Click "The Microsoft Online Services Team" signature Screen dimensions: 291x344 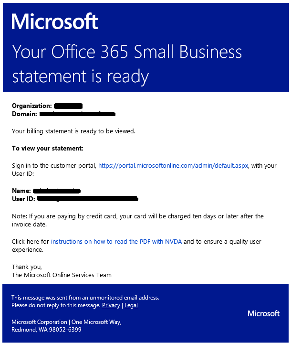[62, 275]
